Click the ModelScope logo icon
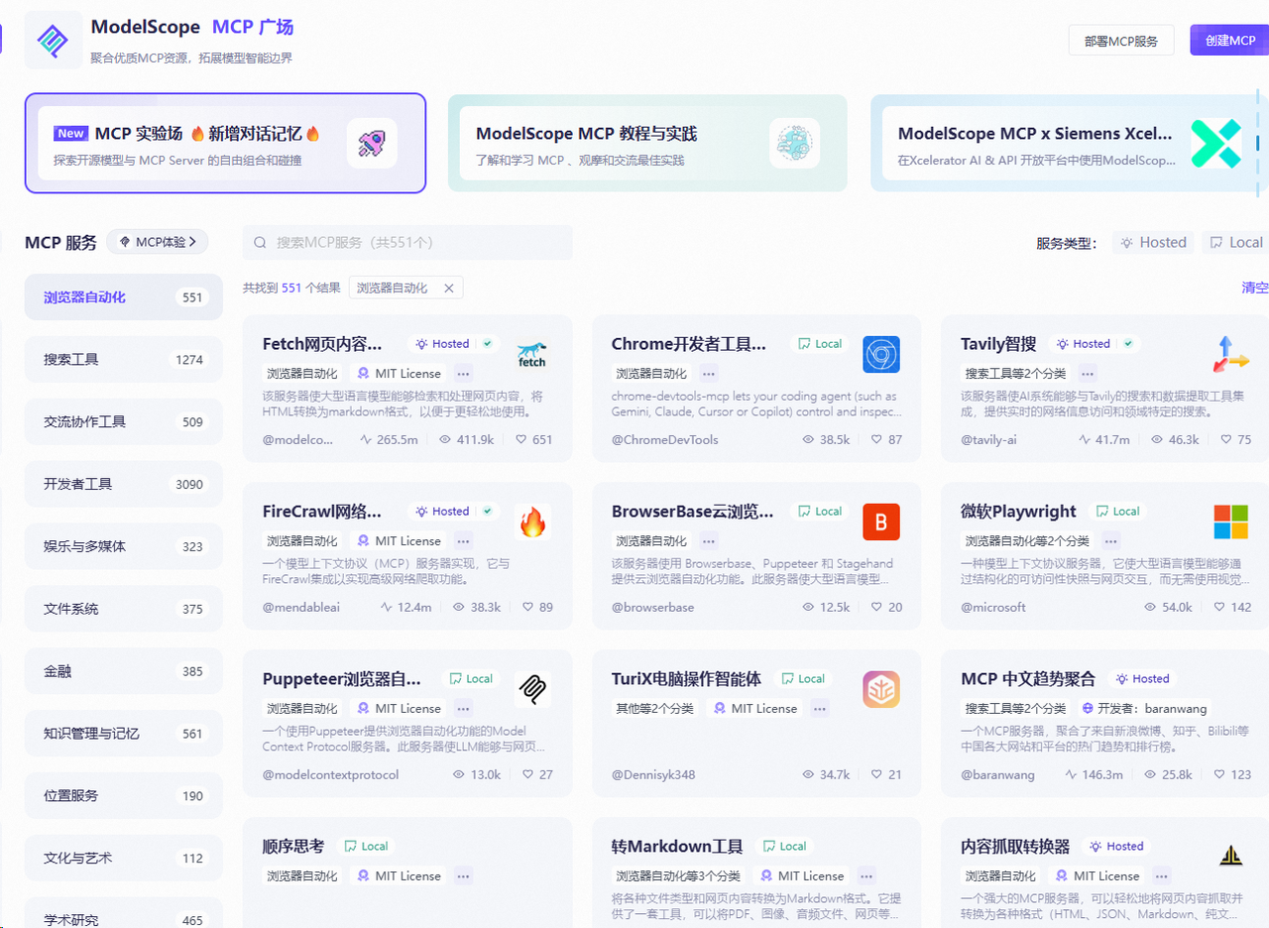This screenshot has height=928, width=1269. 54,40
